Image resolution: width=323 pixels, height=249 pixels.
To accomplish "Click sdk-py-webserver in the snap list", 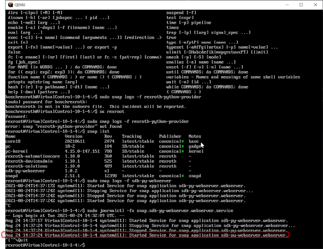I will (x=25, y=171).
